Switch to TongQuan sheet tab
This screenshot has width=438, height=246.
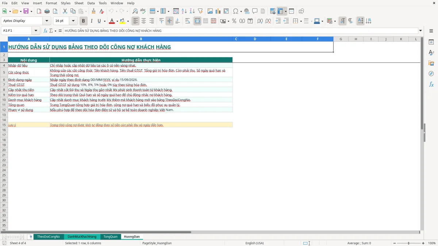[111, 237]
